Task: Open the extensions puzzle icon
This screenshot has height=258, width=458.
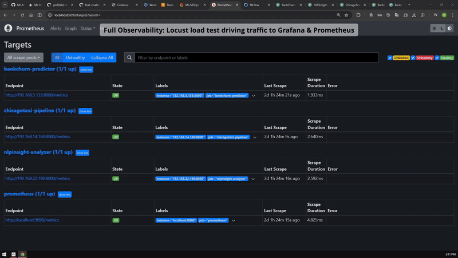Action: [358, 15]
